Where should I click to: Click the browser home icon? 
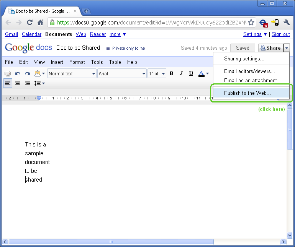pos(40,23)
